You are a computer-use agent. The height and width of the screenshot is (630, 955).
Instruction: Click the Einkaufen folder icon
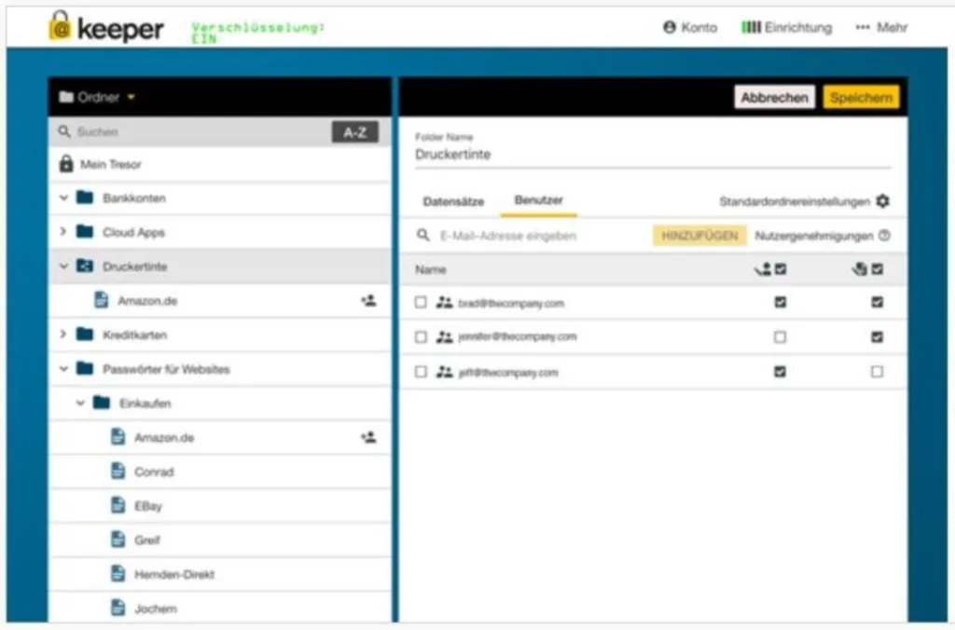(102, 403)
